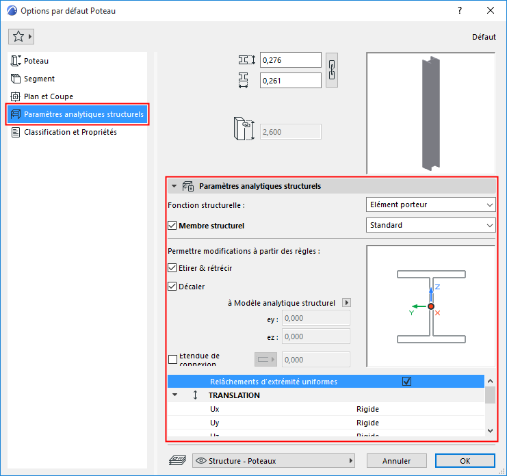Open the Favorites star button

click(21, 36)
